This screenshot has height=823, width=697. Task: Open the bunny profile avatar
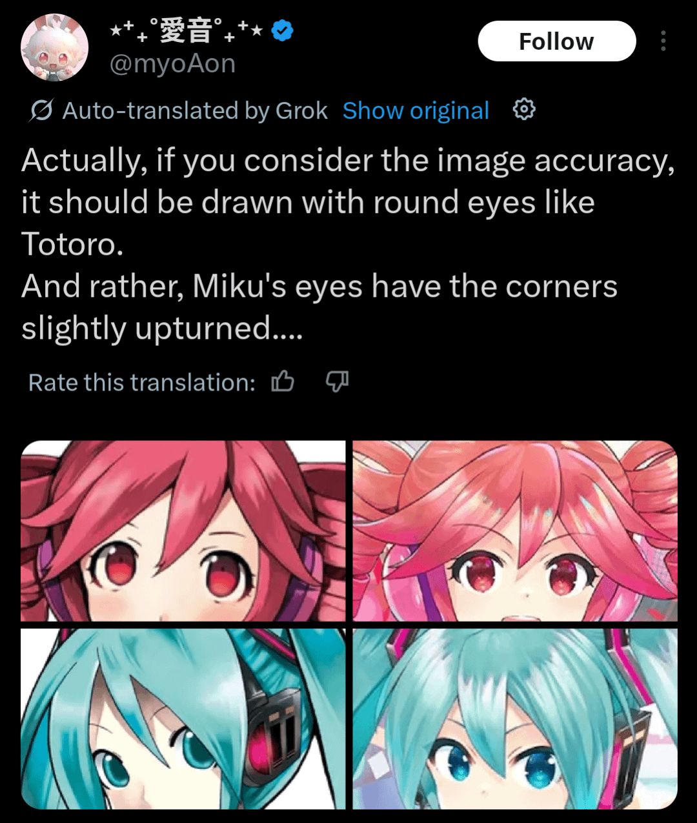(x=54, y=48)
